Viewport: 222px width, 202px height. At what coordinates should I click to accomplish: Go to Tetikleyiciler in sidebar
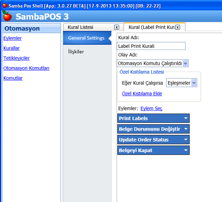tap(17, 58)
